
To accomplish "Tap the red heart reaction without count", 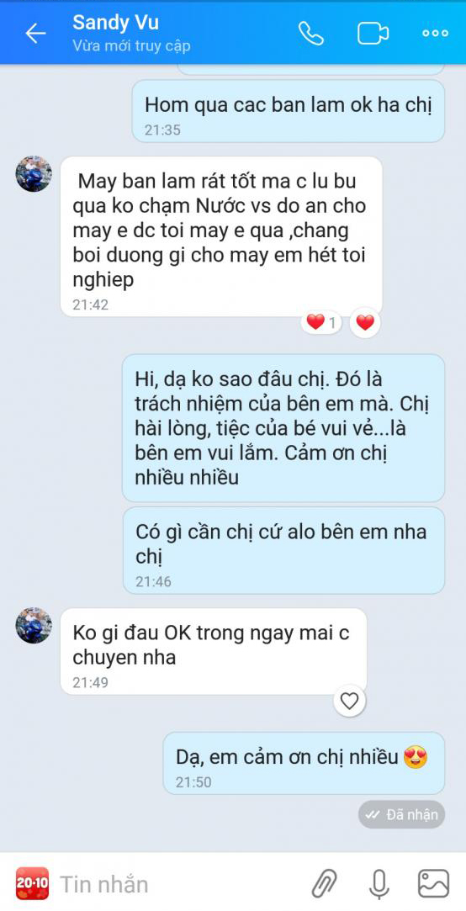I will [x=365, y=322].
